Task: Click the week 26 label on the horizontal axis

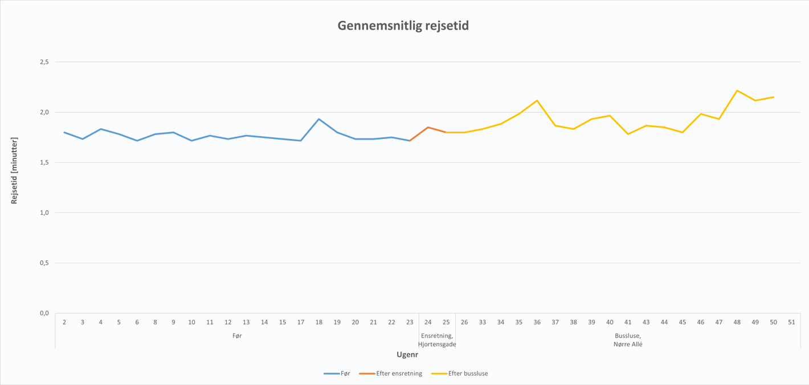Action: (464, 322)
